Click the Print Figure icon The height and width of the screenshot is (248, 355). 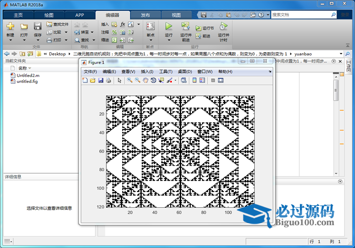(x=108, y=80)
